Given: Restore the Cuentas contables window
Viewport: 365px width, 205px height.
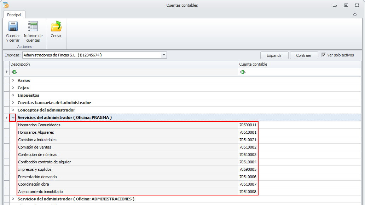Looking at the screenshot, I should (x=346, y=5).
